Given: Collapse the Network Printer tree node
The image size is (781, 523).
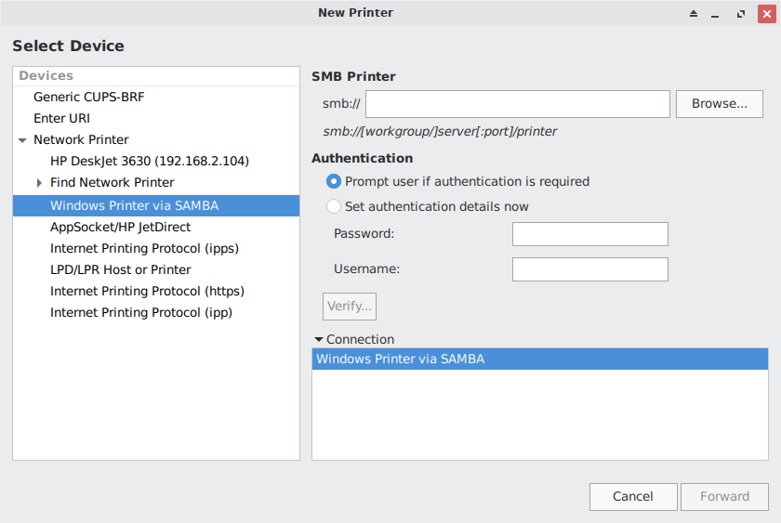Looking at the screenshot, I should tap(22, 140).
